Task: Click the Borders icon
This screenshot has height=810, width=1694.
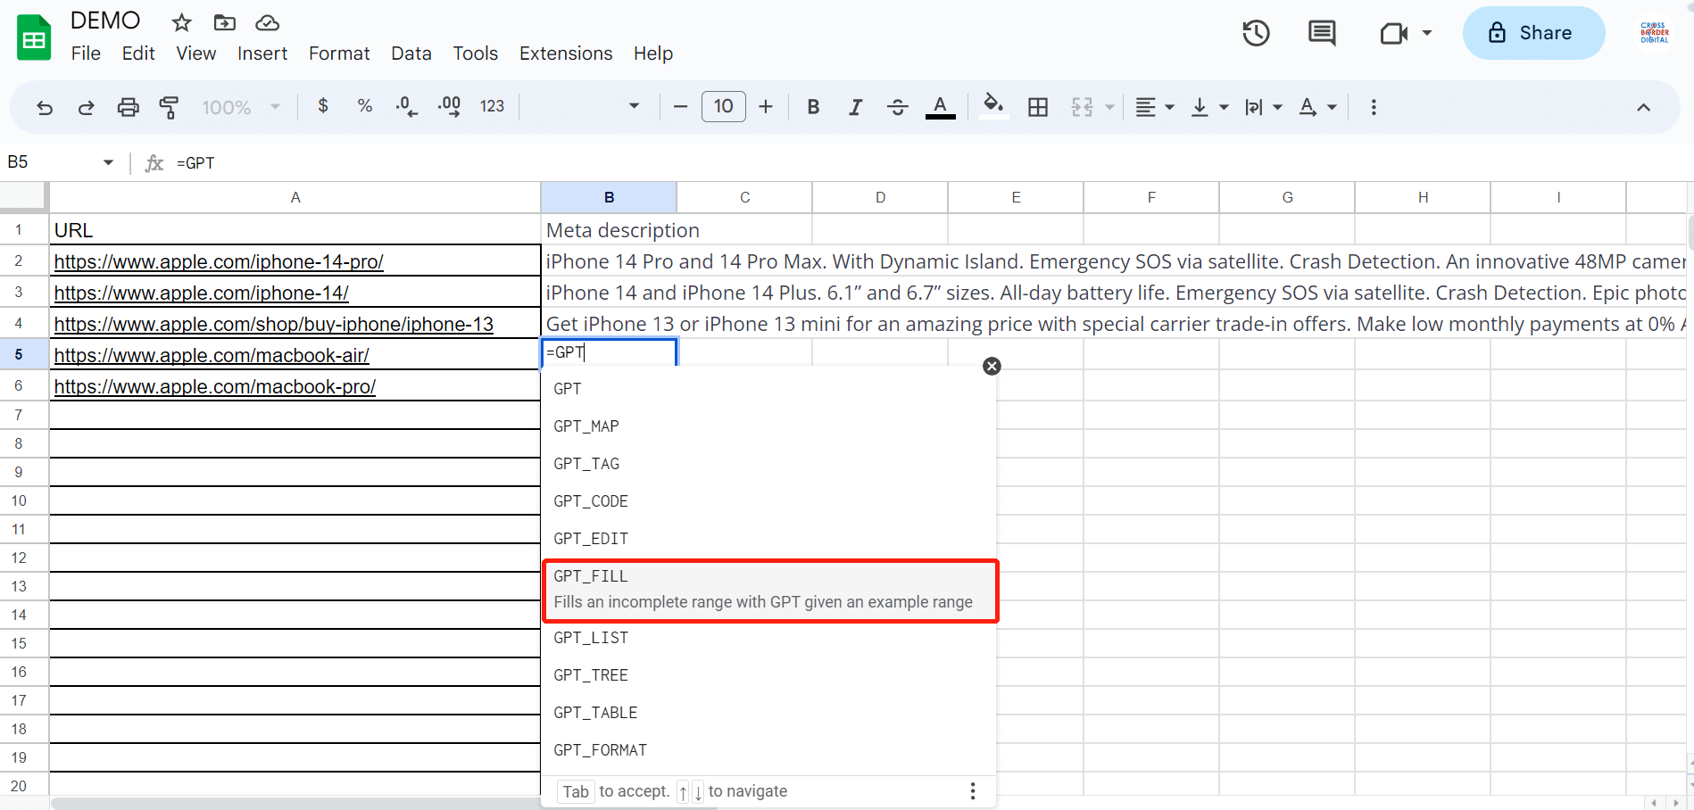Action: tap(1038, 107)
